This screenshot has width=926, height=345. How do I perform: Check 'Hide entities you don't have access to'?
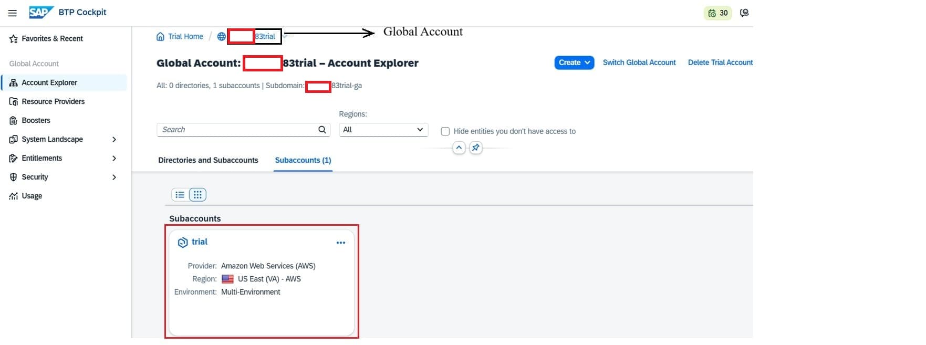pos(445,131)
